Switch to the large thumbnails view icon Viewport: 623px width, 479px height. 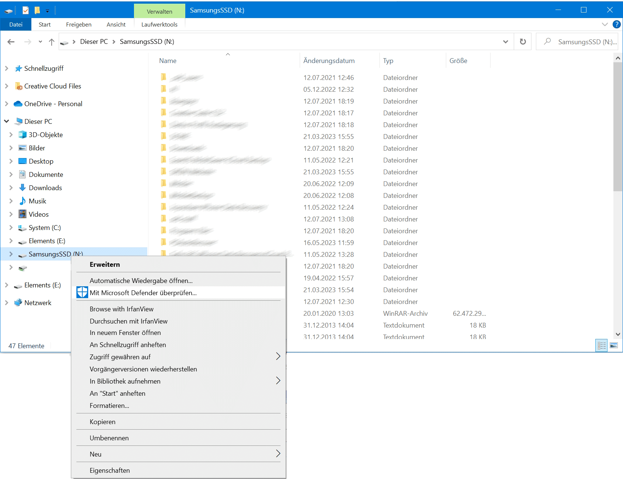coord(614,346)
